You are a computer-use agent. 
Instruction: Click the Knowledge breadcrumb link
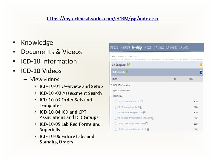click(x=121, y=56)
